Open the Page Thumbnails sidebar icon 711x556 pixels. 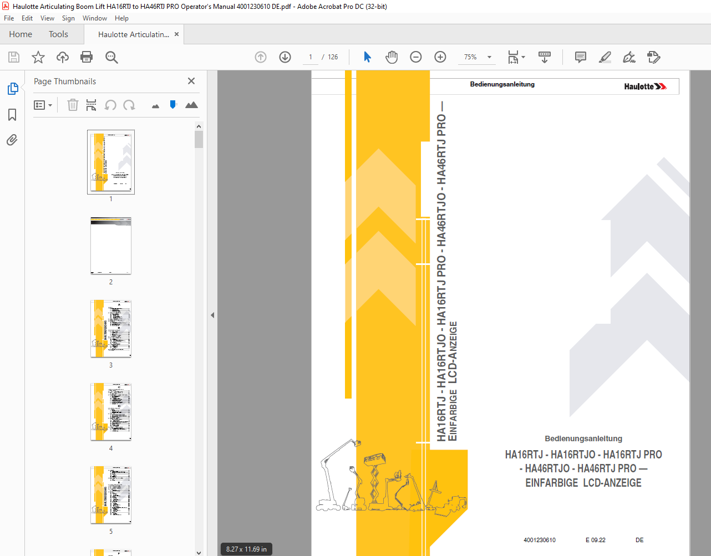(12, 89)
